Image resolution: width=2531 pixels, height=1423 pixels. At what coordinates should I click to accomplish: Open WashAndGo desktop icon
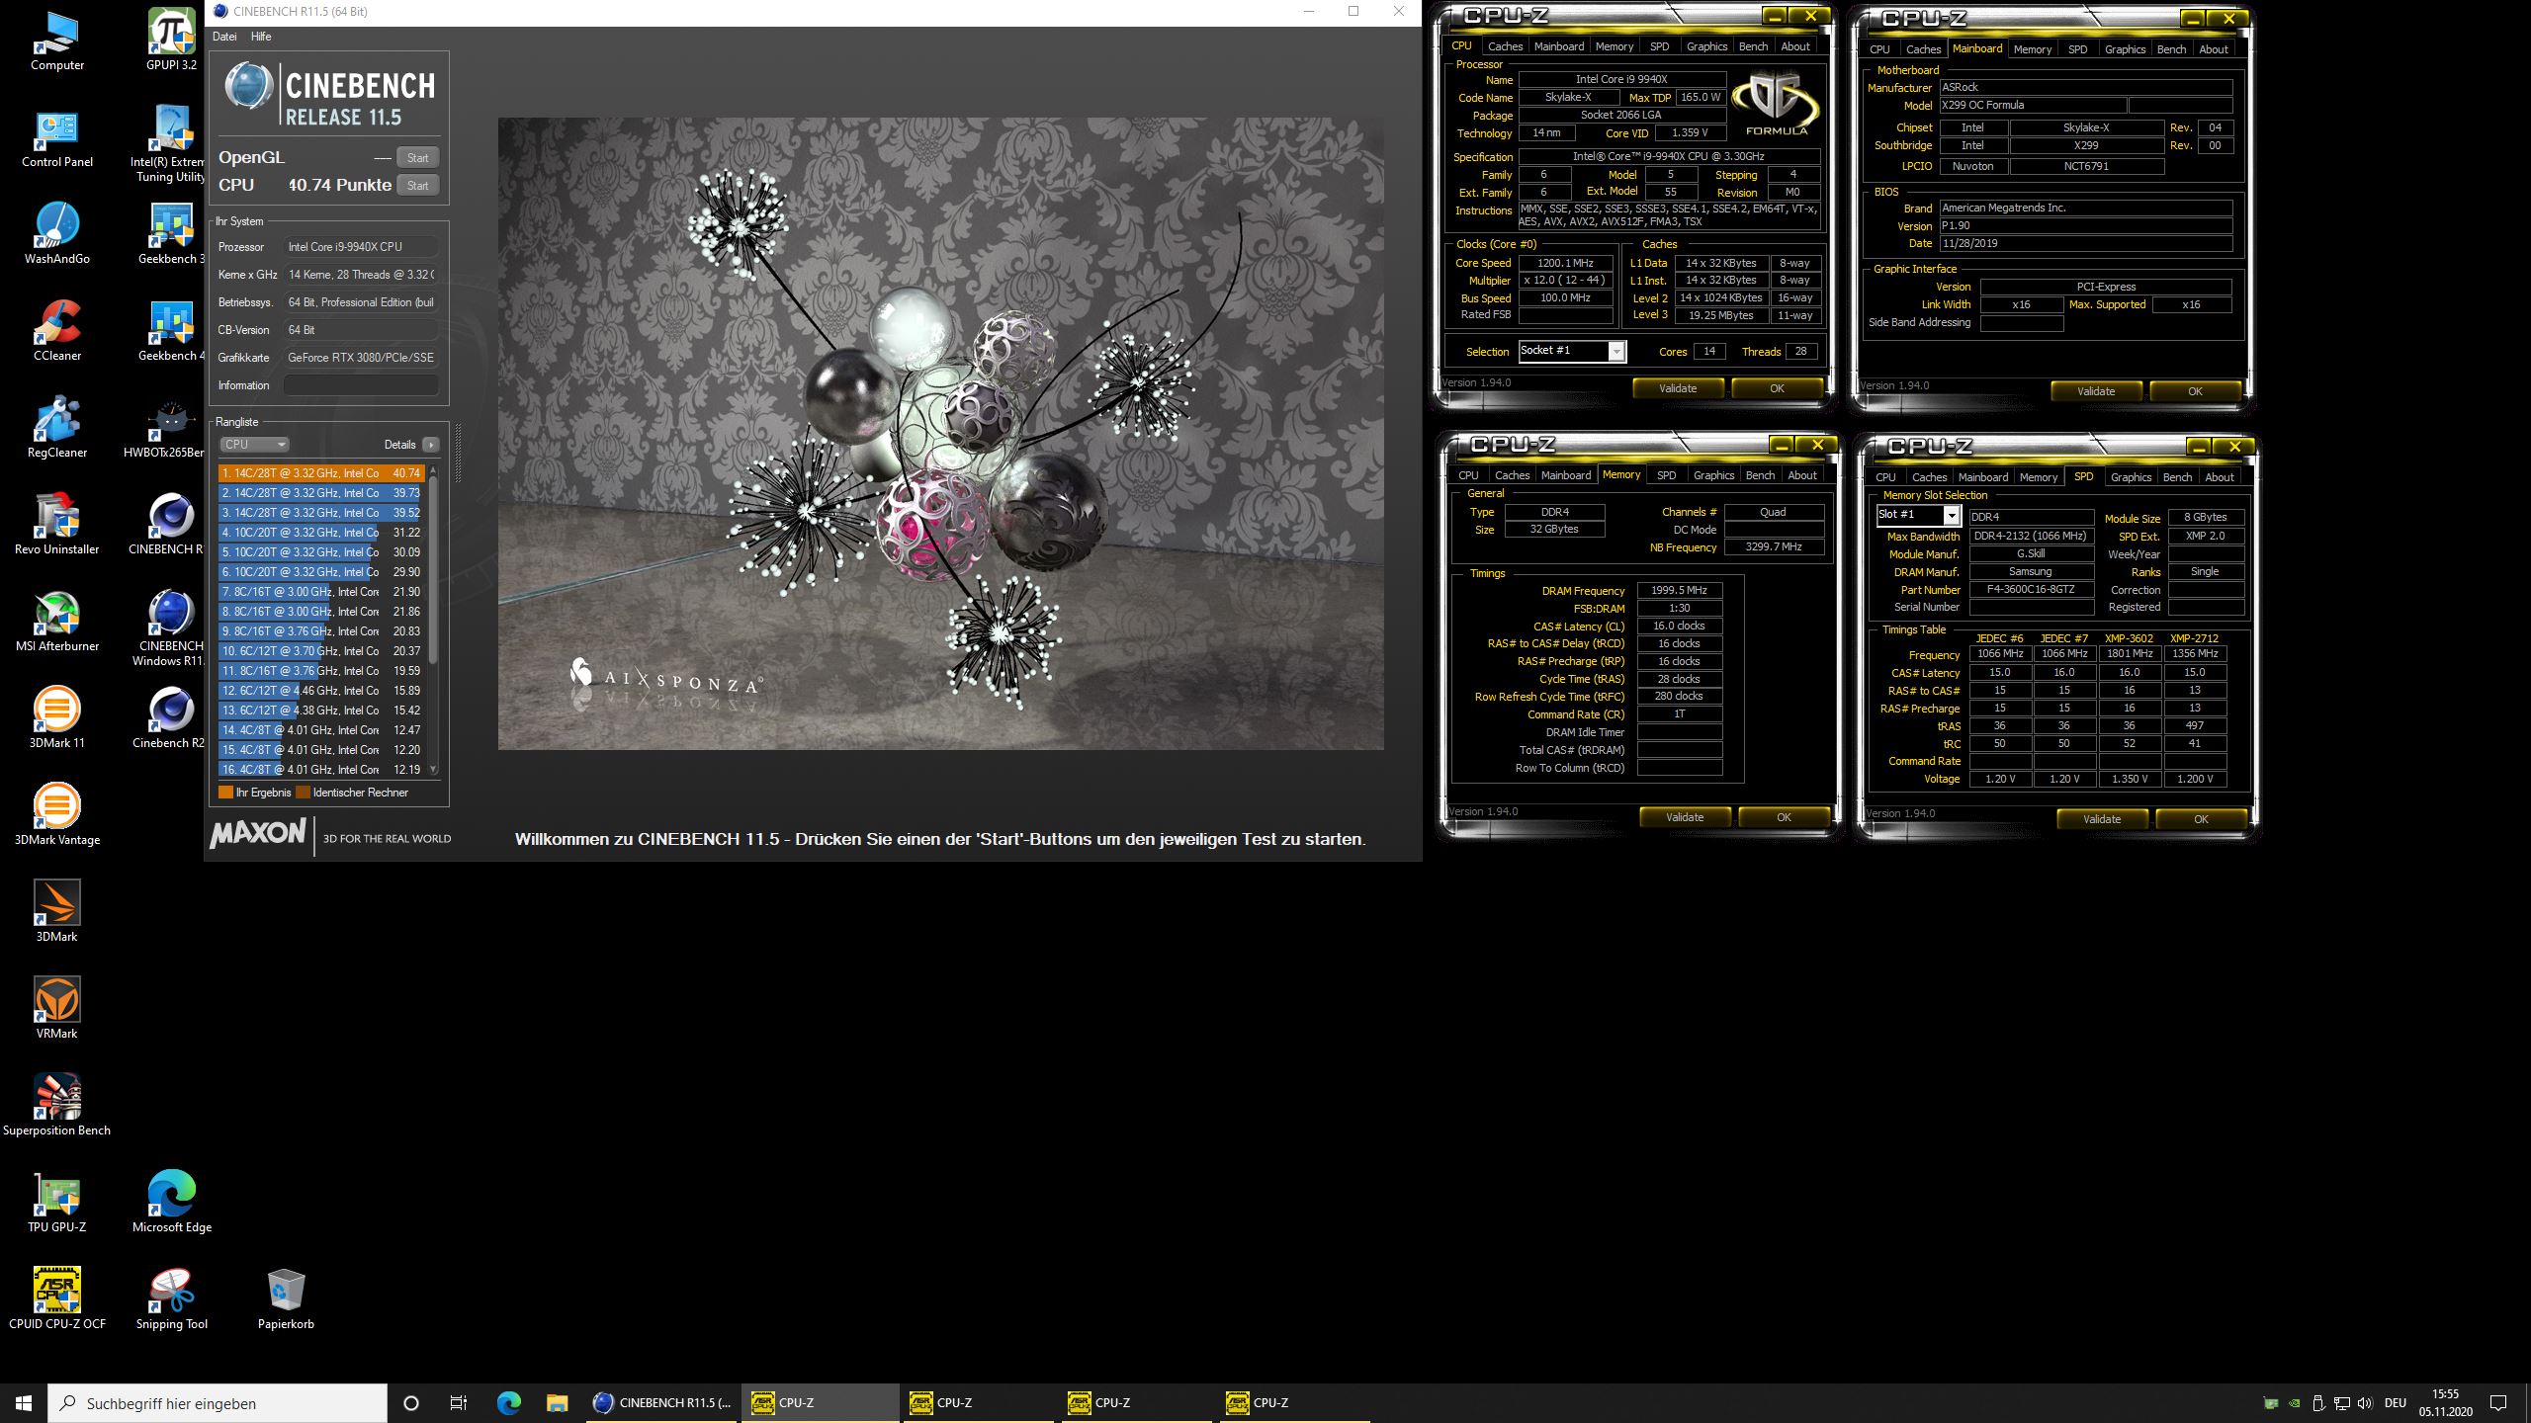tap(56, 235)
